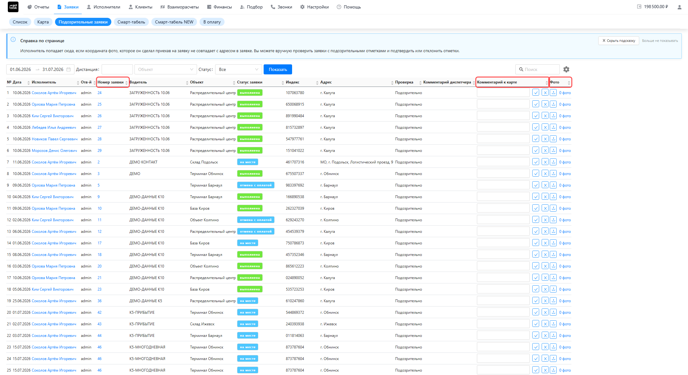This screenshot has height=375, width=688.
Task: Open start date 01.06.2026 picker
Action: (21, 69)
